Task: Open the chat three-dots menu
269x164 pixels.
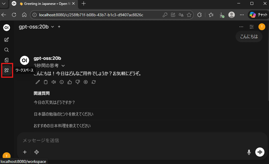Action: point(241,27)
